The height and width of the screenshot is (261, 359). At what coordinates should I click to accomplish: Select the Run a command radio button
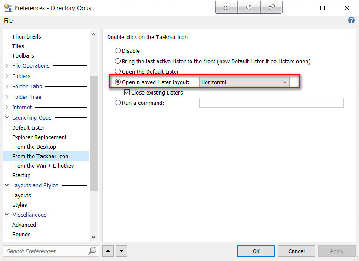[118, 103]
